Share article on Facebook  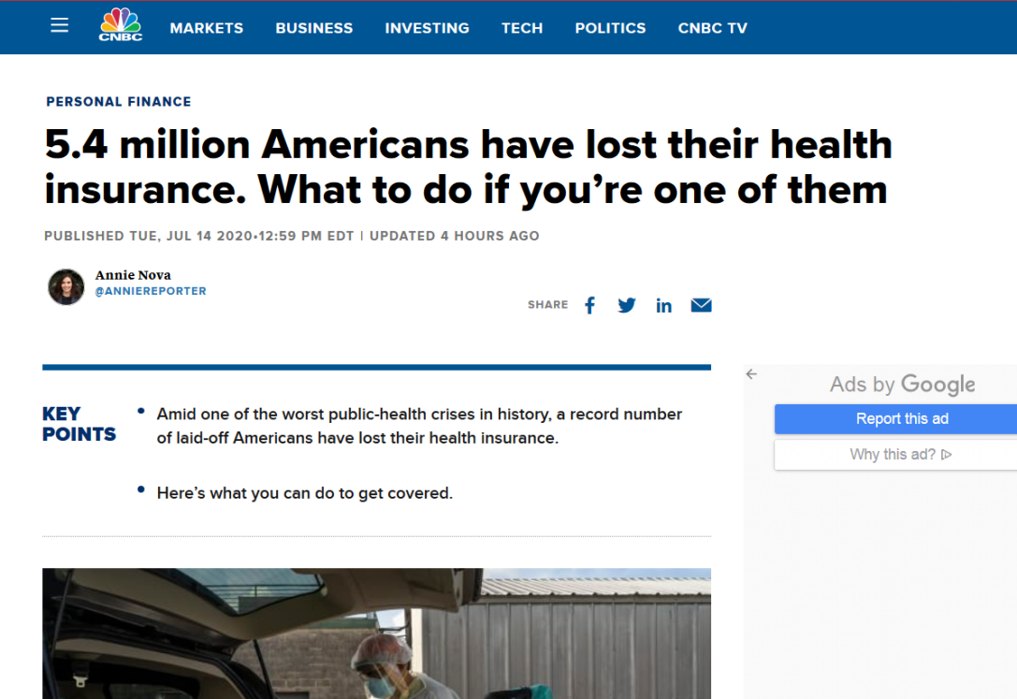[x=589, y=305]
